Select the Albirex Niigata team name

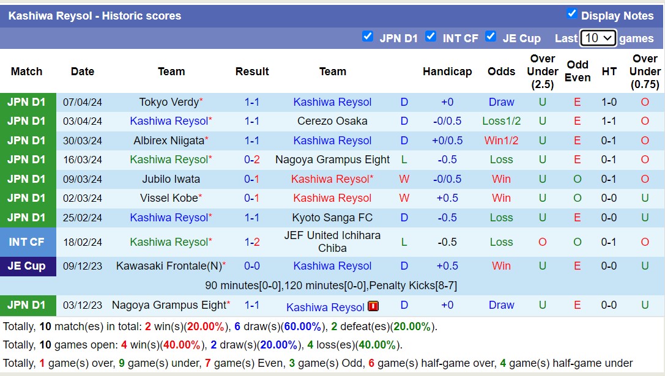point(169,141)
